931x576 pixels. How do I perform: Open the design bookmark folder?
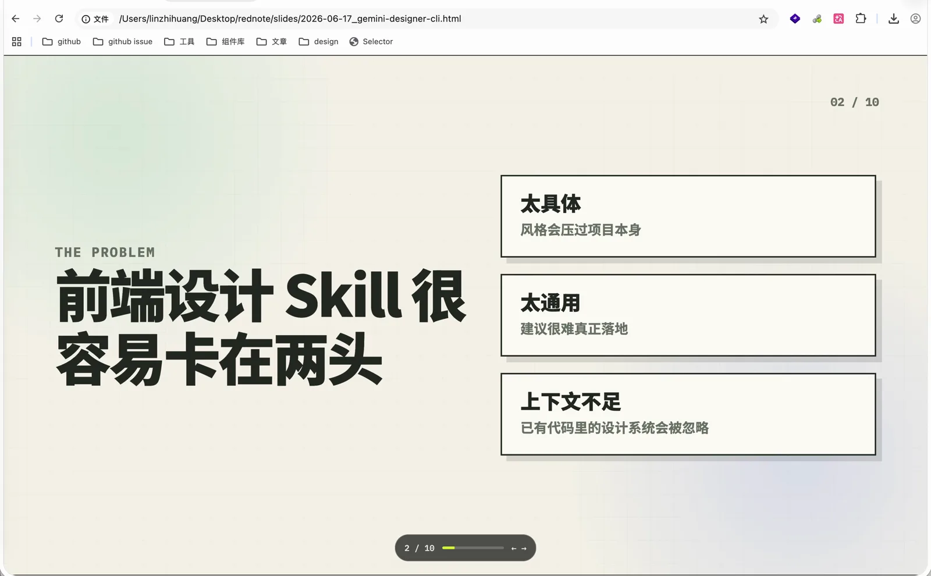(318, 41)
